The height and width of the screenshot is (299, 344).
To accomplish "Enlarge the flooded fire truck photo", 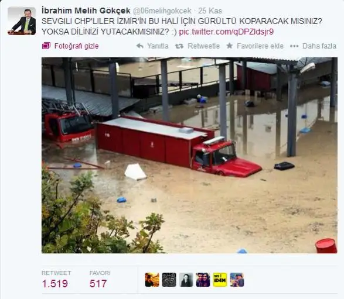I will pyautogui.click(x=189, y=155).
